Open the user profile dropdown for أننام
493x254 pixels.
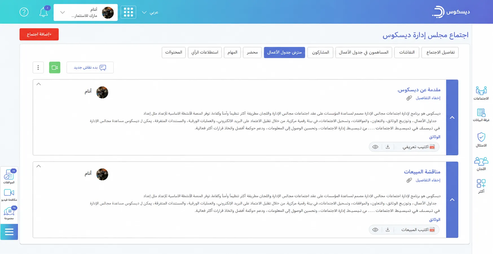pyautogui.click(x=86, y=12)
